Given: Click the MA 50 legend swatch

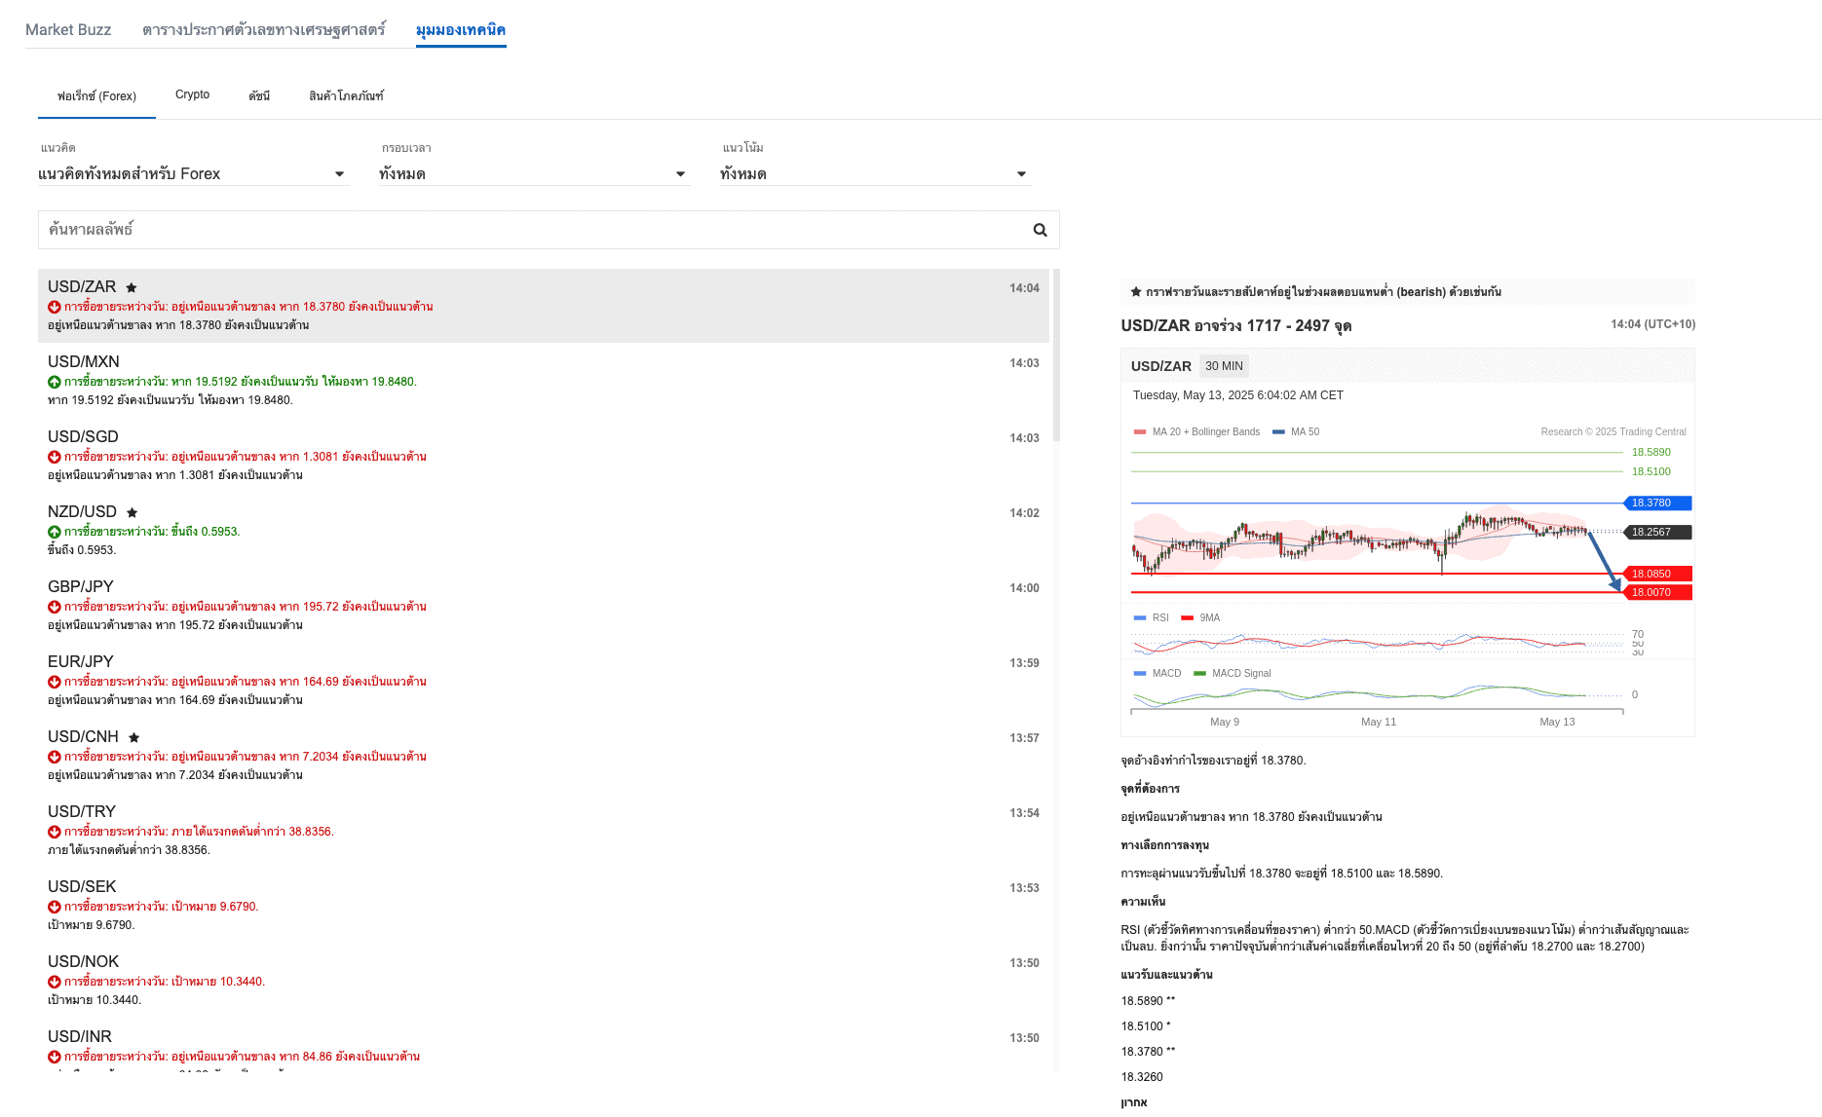Looking at the screenshot, I should tap(1278, 431).
